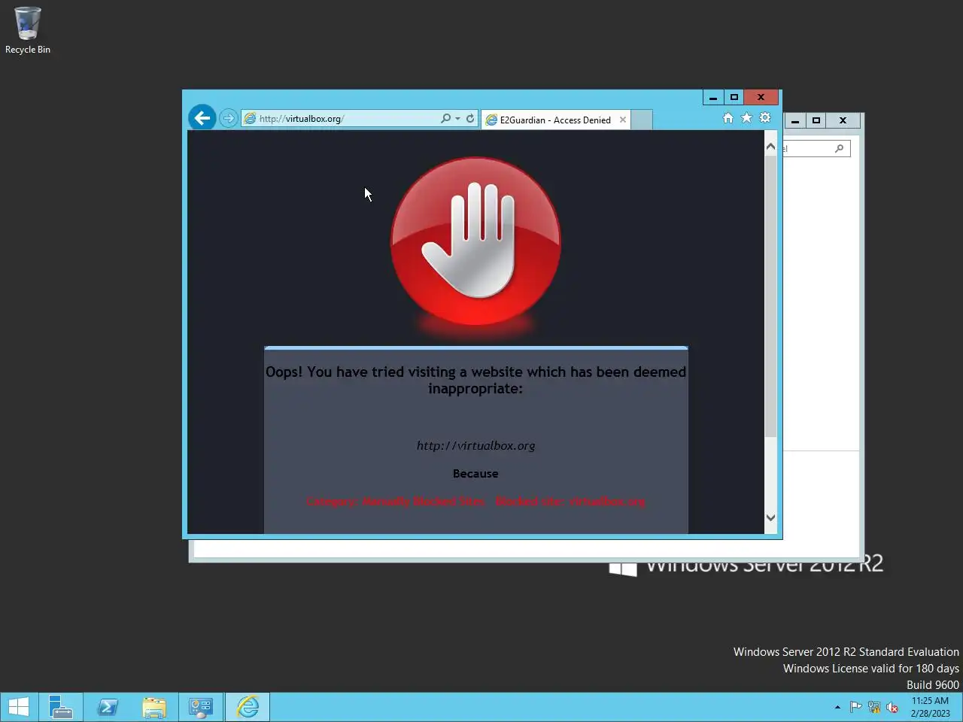Click the 'Oops! You have tried visiting' heading
This screenshot has width=963, height=722.
475,380
